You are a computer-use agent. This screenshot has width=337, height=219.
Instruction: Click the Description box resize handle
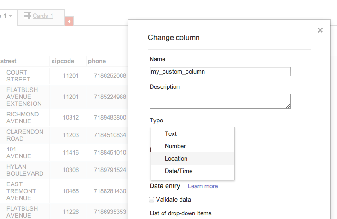coord(288,106)
